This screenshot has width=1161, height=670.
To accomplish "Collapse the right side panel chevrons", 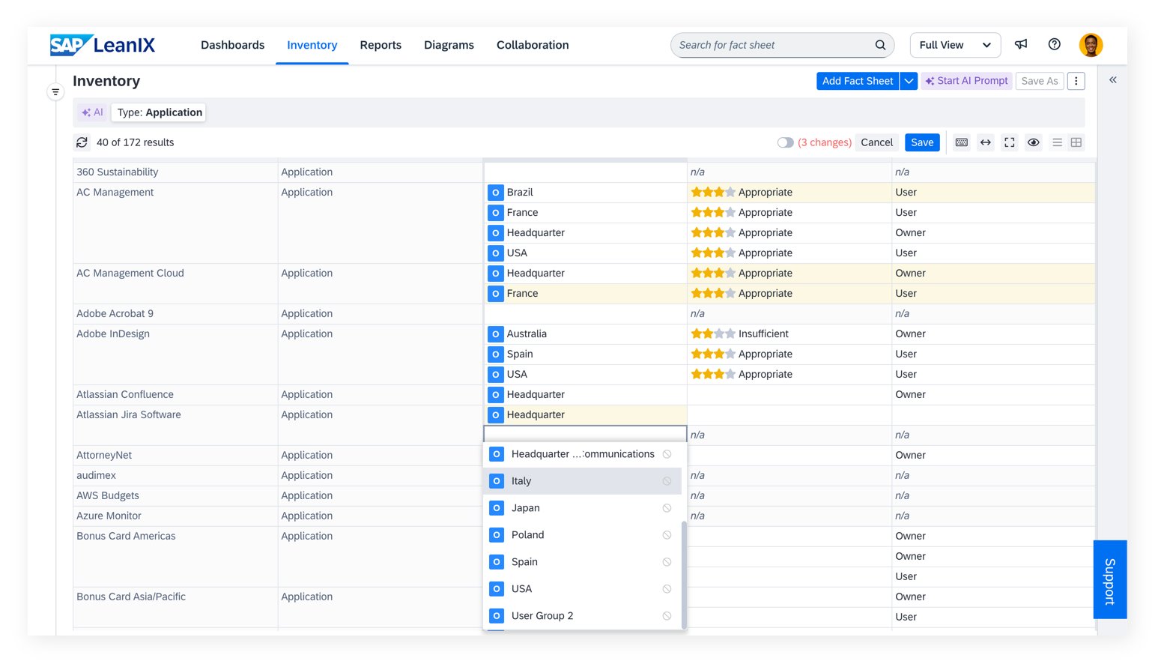I will coord(1113,80).
